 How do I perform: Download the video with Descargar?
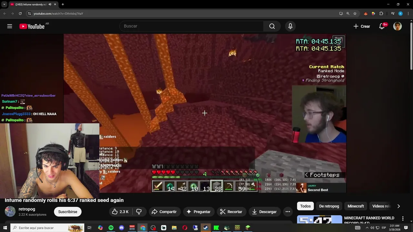[264, 212]
